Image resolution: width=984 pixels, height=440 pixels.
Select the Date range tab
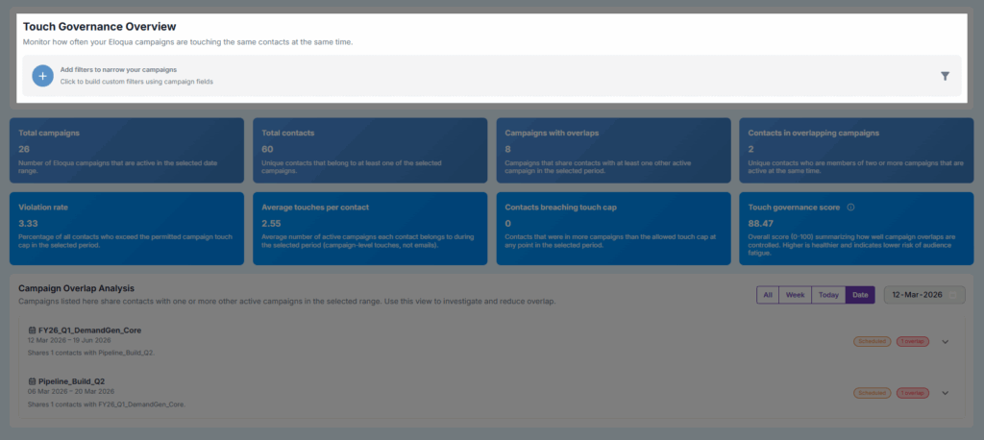pos(860,295)
